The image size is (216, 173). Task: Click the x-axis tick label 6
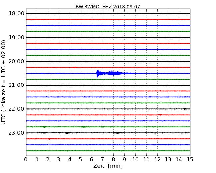click(x=91, y=159)
